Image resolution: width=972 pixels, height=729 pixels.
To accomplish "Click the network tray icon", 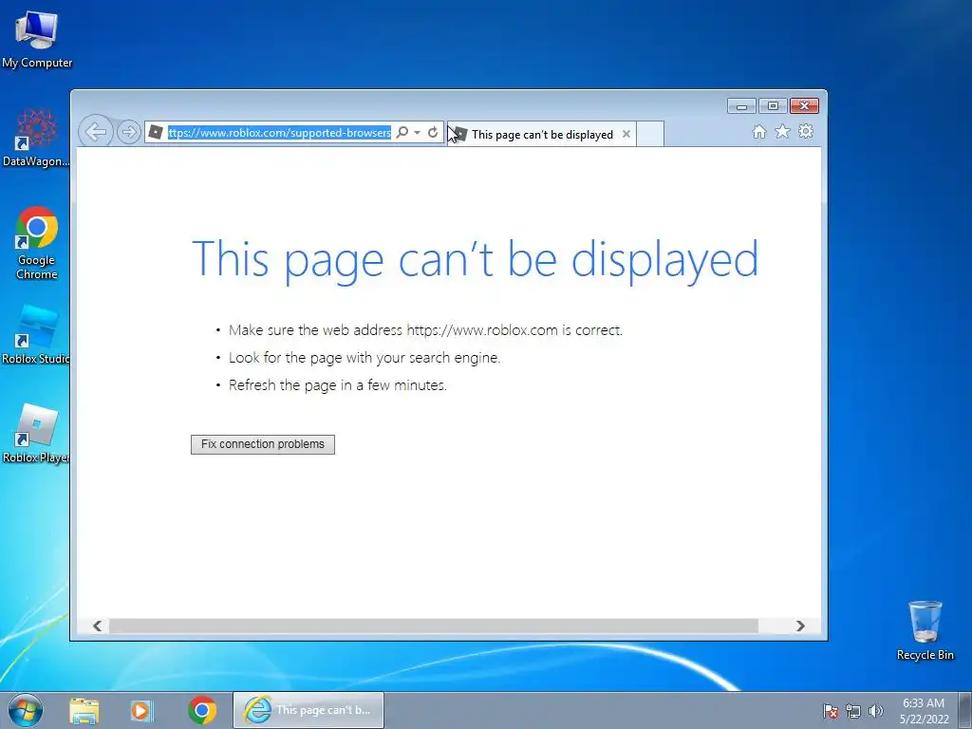I will [853, 711].
